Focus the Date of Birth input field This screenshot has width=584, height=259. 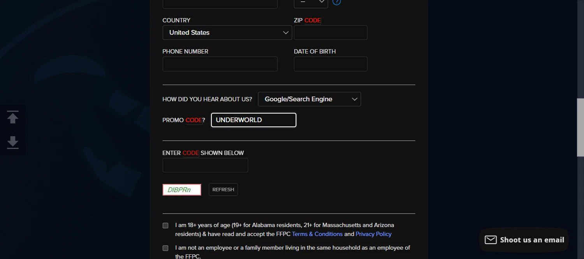tap(331, 64)
